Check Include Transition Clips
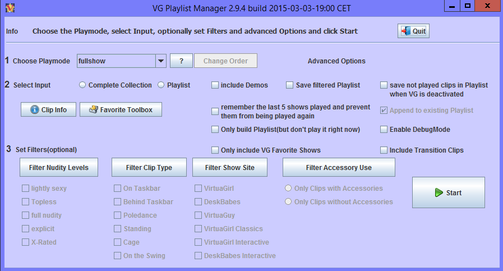 [x=384, y=150]
